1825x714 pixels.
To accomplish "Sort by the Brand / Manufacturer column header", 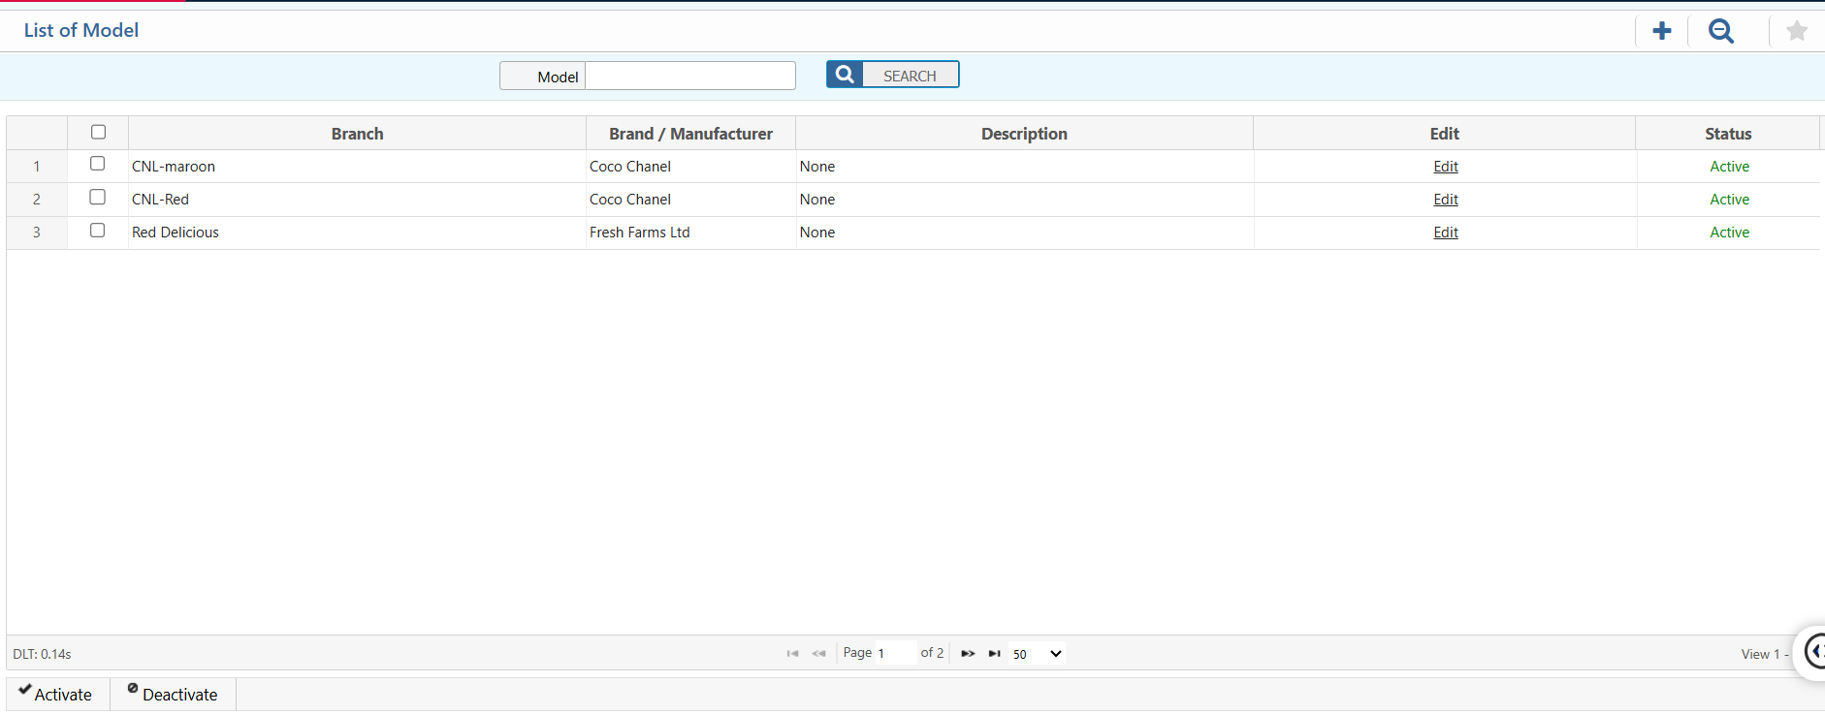I will 690,134.
